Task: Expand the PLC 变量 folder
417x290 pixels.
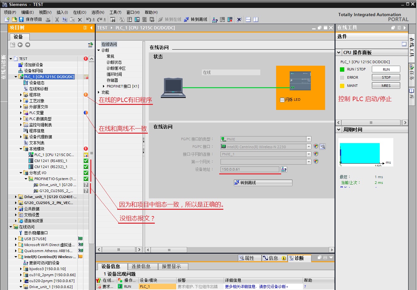Action: [21, 113]
